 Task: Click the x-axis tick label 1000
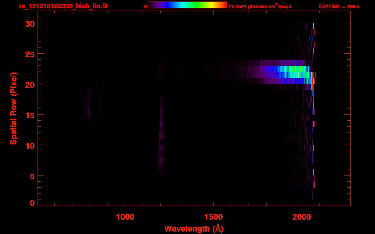point(125,217)
